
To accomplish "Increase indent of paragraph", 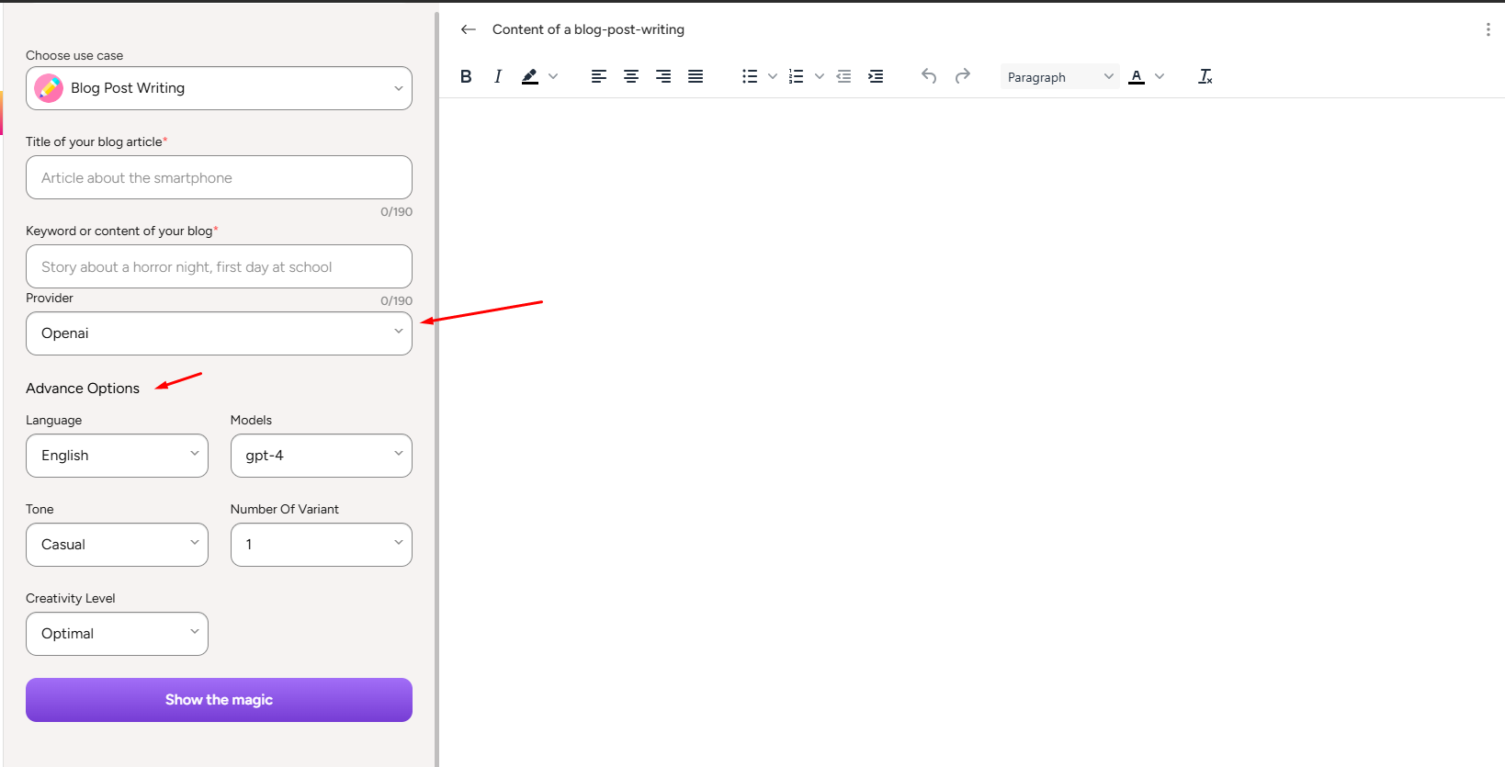I will point(876,76).
